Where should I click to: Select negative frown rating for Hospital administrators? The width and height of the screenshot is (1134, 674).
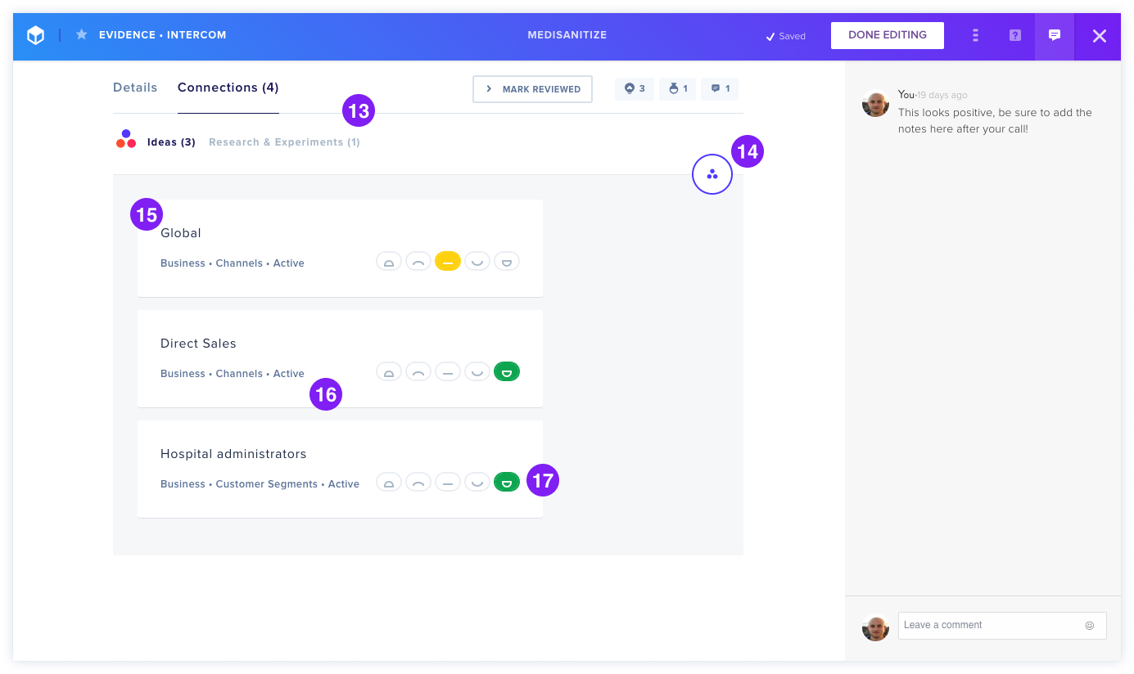418,483
